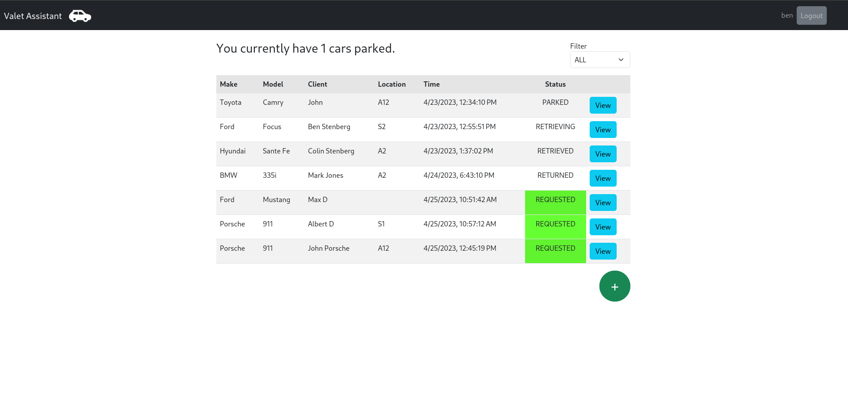View the Hyundai Sante Fe record
This screenshot has height=413, width=848.
[x=602, y=154]
